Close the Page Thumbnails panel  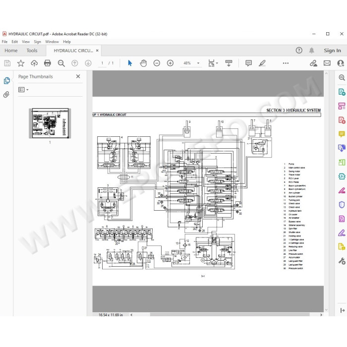78,76
